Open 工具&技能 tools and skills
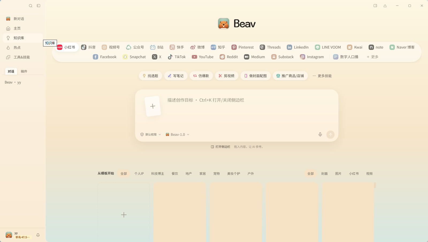The image size is (428, 242). [23, 57]
